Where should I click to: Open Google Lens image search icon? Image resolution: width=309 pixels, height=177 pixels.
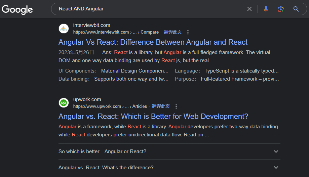click(281, 9)
